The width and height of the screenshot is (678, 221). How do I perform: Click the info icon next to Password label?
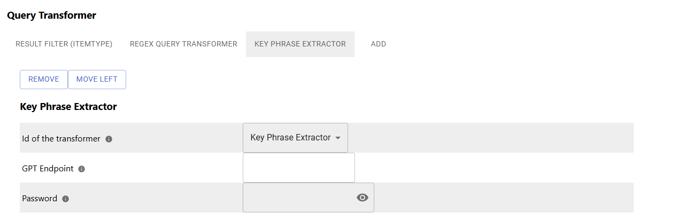click(65, 199)
